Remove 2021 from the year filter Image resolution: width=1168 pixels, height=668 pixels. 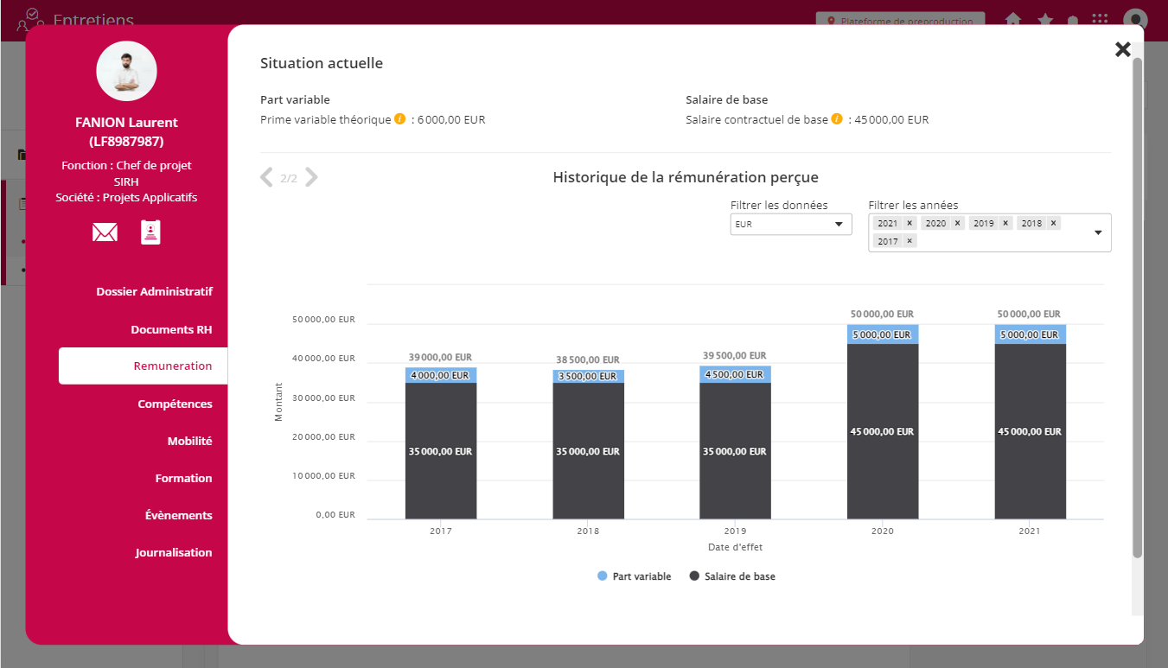point(909,223)
